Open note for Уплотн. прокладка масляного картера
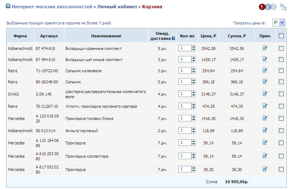 pyautogui.click(x=265, y=106)
